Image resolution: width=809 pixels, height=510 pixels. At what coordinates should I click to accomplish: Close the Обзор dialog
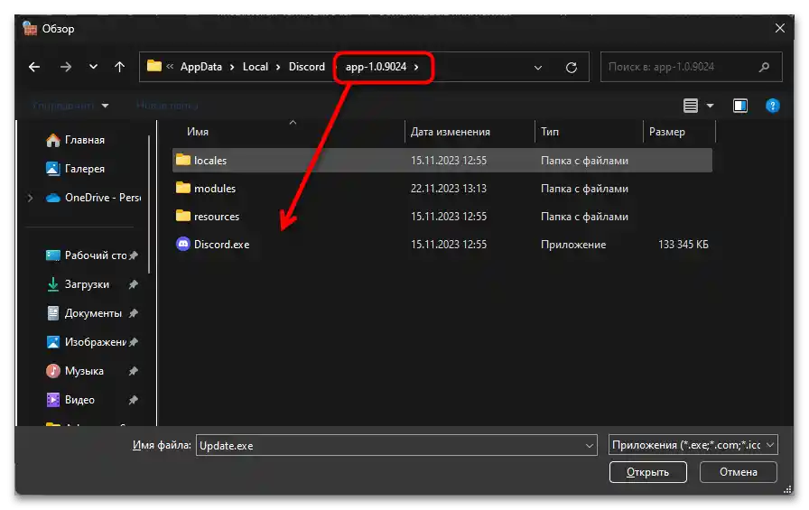point(779,28)
